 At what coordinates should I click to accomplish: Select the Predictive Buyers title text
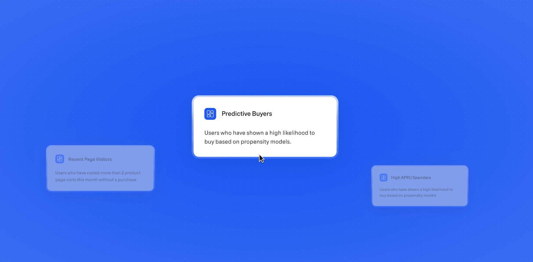[x=247, y=114]
